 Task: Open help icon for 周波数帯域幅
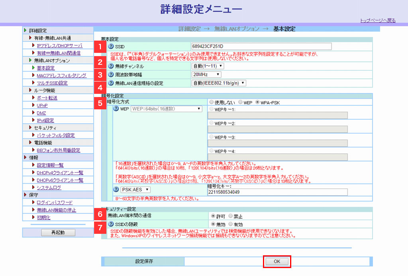(111, 74)
